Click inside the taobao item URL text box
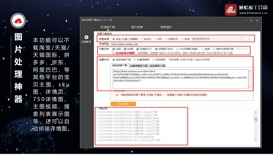The height and width of the screenshot is (155, 273). click(x=180, y=79)
